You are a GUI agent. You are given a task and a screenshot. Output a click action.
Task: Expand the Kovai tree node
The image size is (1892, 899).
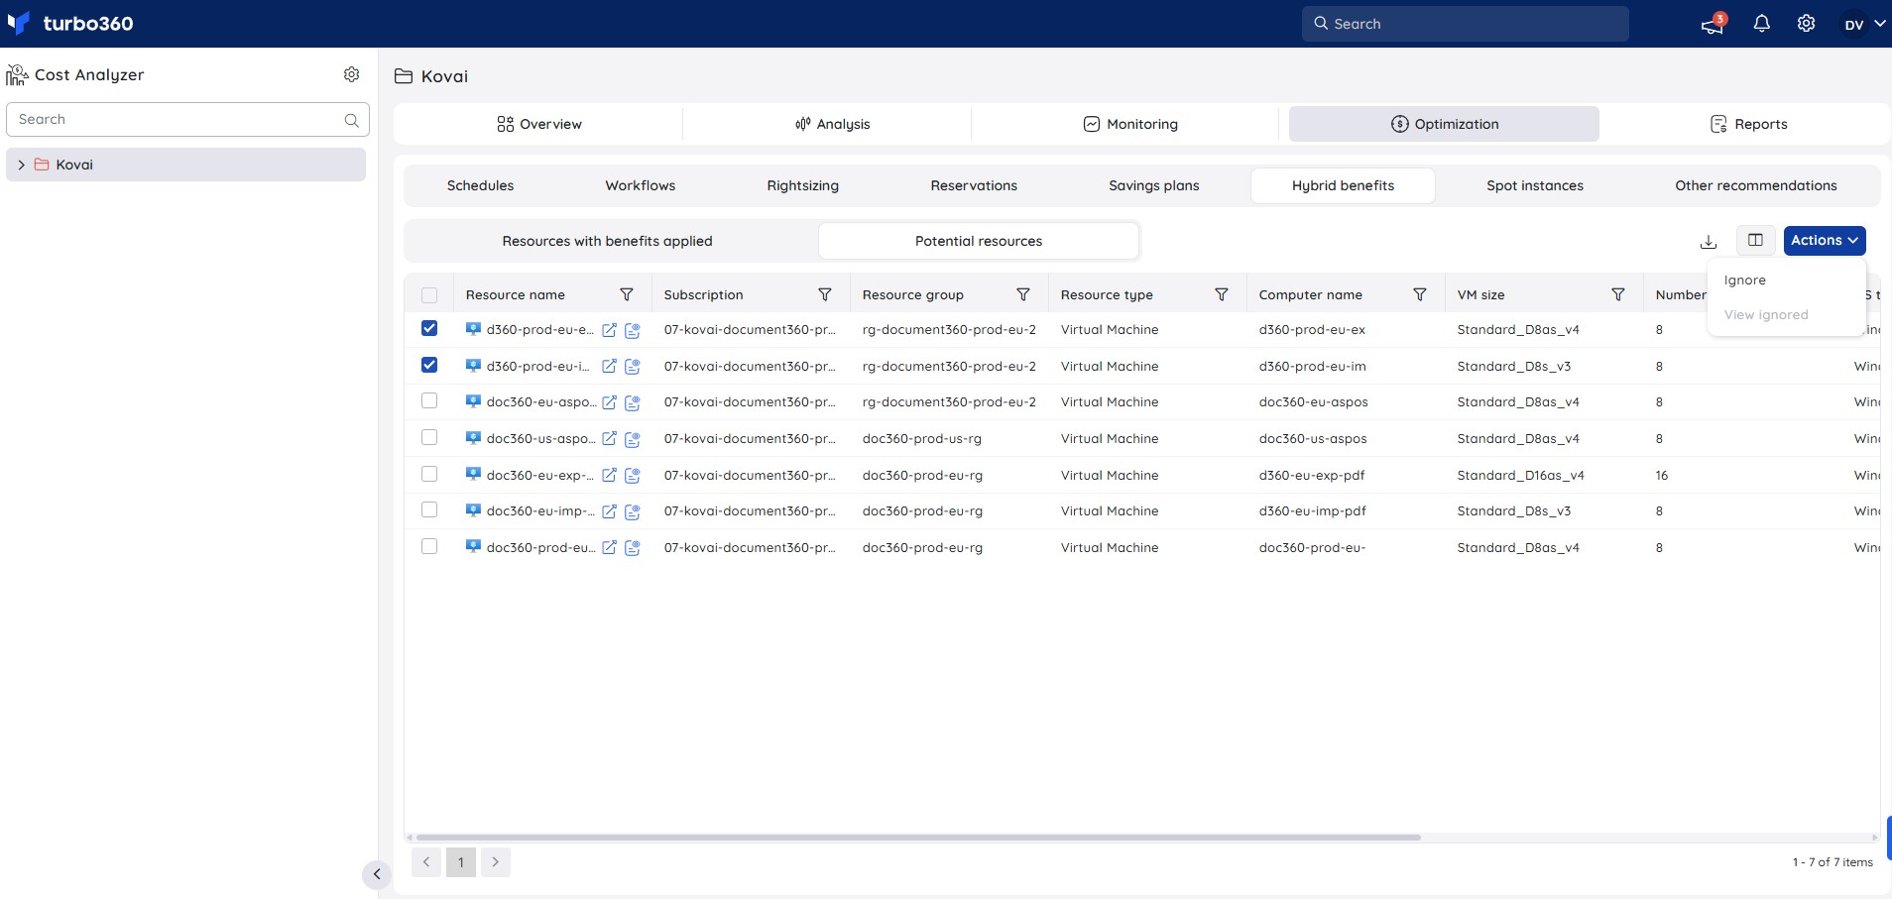(x=21, y=165)
